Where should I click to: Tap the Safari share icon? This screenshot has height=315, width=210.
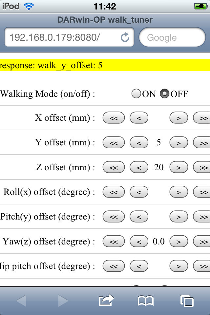[106, 300]
